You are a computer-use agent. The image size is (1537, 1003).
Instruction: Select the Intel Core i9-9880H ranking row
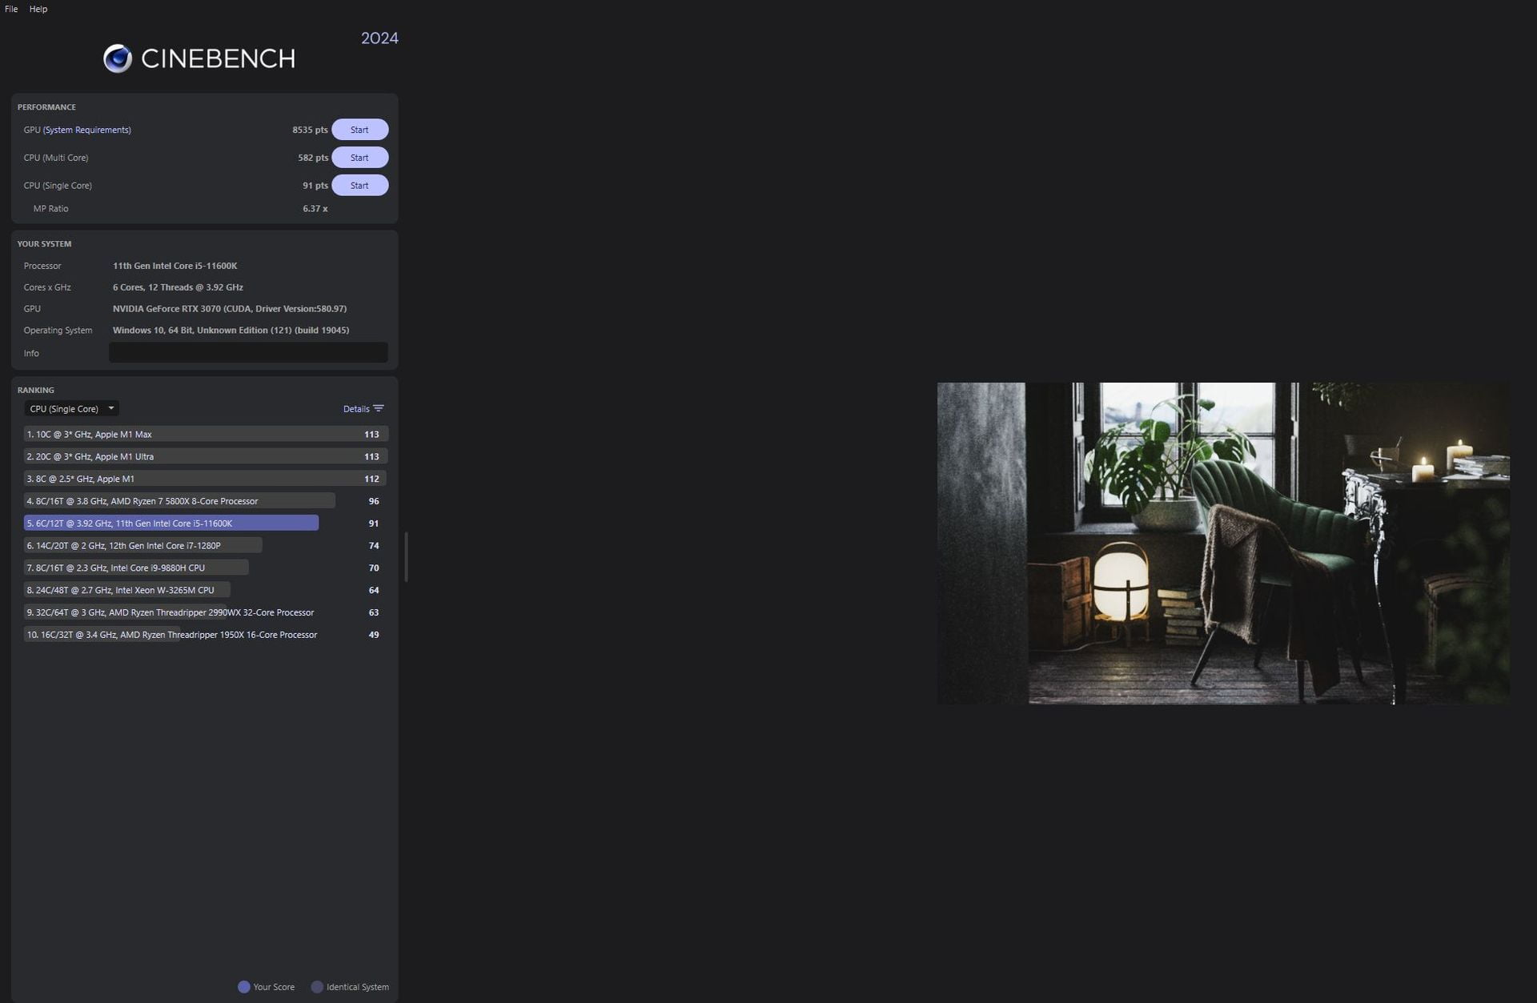point(206,568)
